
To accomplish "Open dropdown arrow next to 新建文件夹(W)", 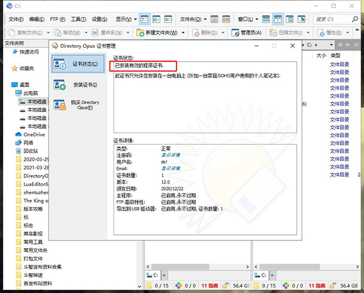I will tap(183, 33).
